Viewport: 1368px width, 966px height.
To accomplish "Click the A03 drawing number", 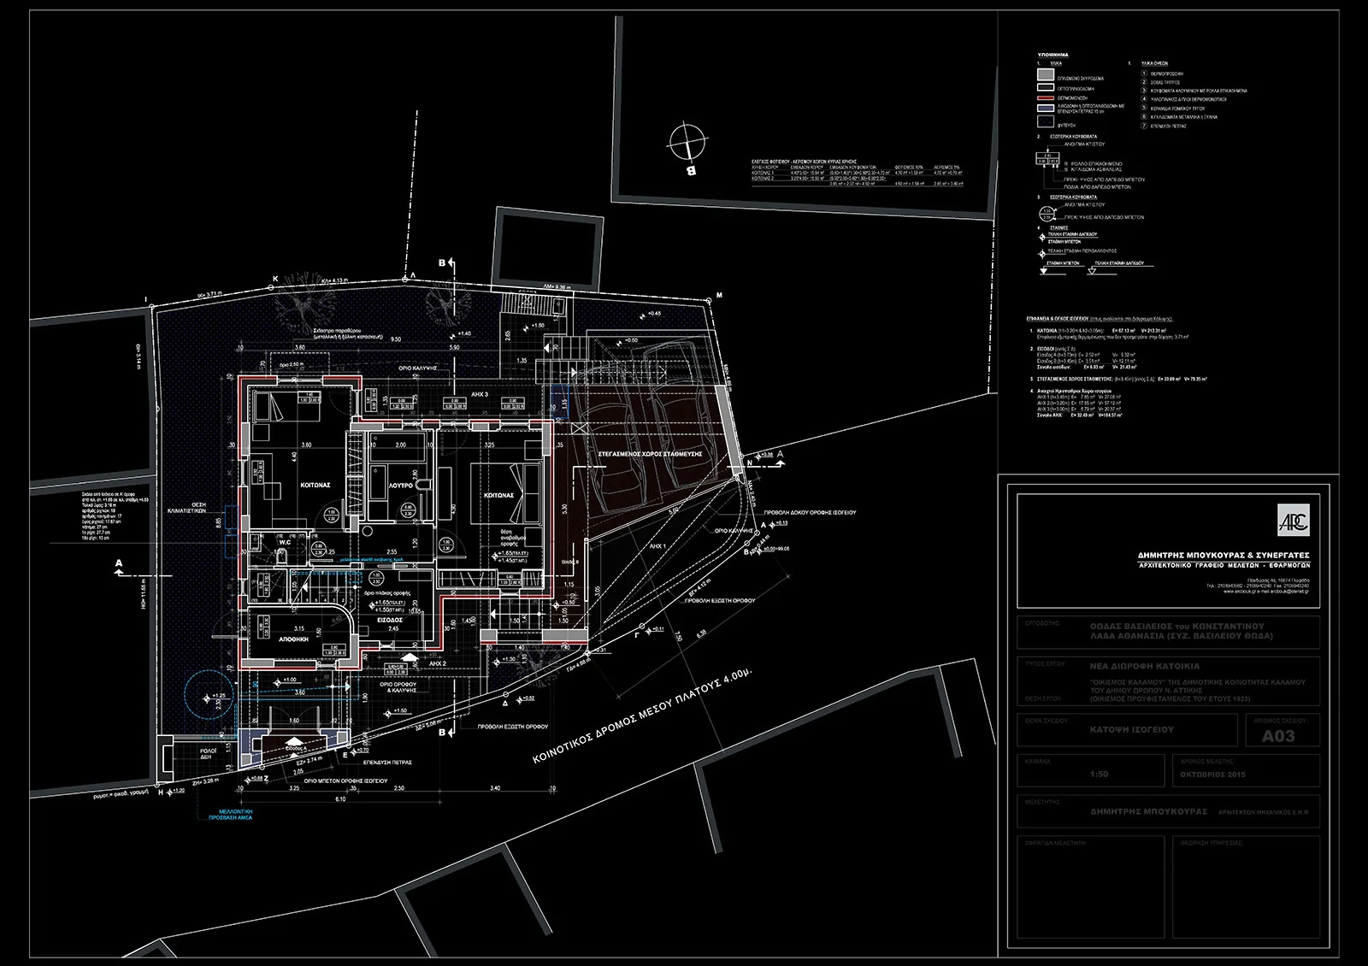I will tap(1278, 735).
